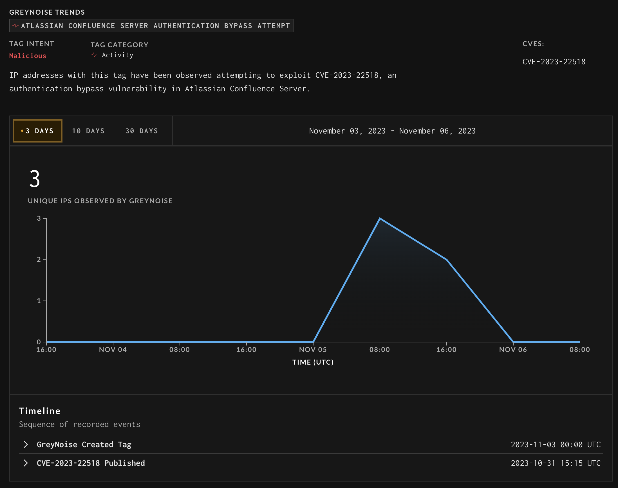Click chart peak at 08:00 Nov 05
The width and height of the screenshot is (618, 488).
(379, 219)
